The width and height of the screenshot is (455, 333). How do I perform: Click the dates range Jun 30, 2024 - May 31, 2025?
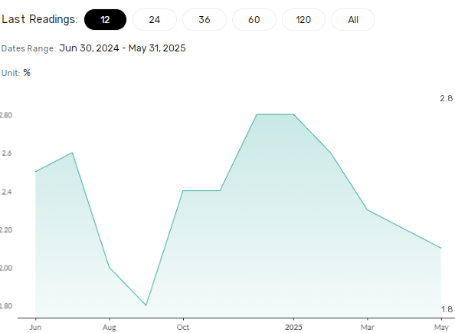coord(122,48)
